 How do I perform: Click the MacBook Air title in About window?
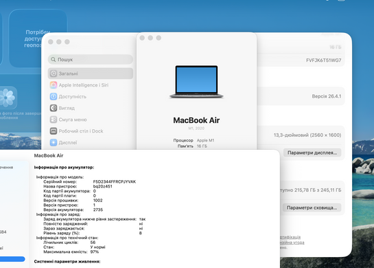tap(196, 120)
